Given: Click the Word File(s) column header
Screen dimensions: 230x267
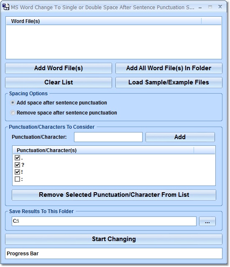Looking at the screenshot, I should point(104,21).
